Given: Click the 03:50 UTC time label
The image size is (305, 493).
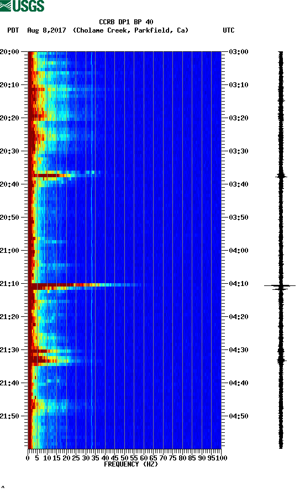Looking at the screenshot, I should point(239,218).
